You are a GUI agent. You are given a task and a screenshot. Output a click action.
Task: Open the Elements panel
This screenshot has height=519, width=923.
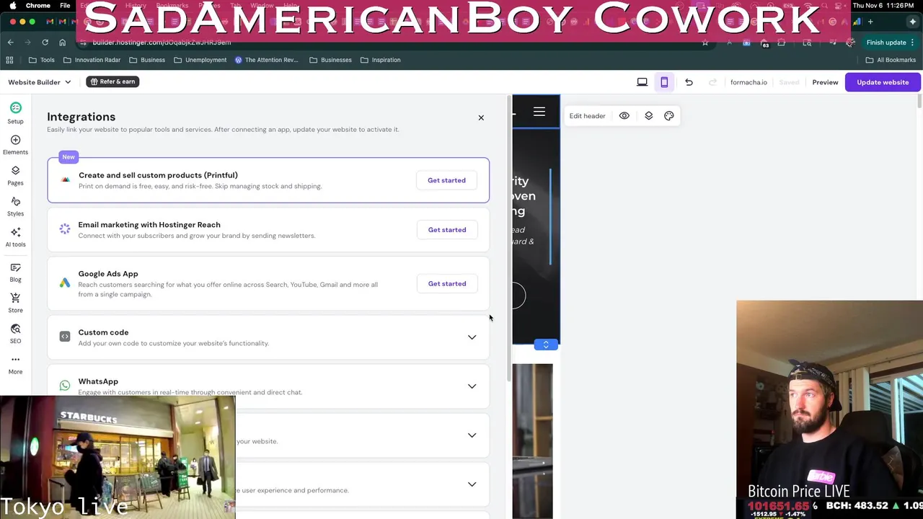15,145
